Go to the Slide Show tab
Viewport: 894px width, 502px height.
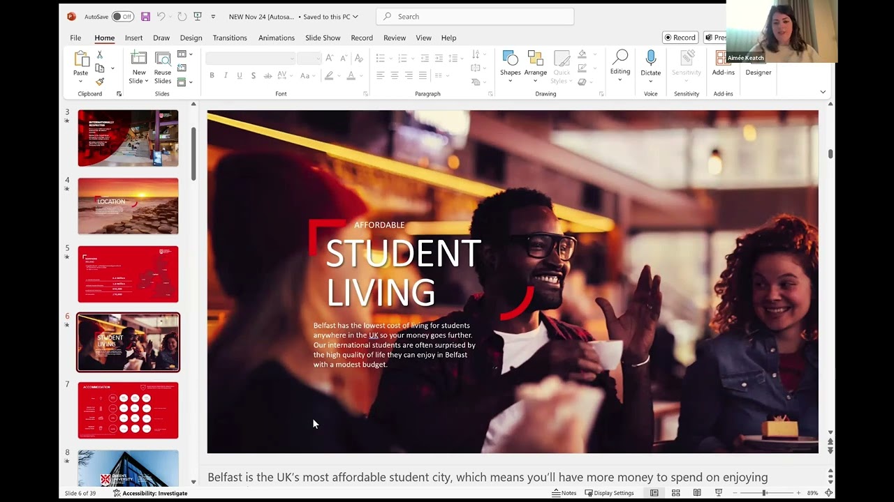(323, 38)
